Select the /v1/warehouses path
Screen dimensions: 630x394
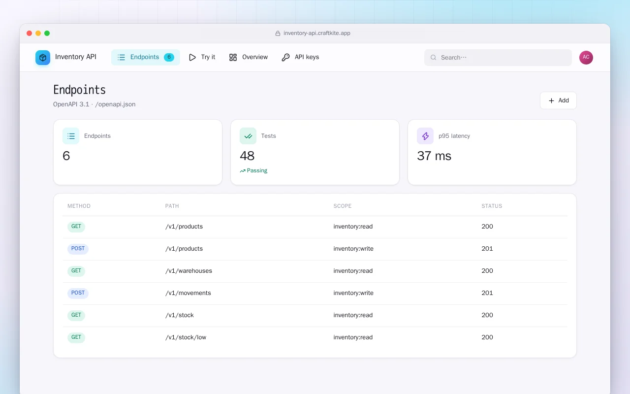pos(189,271)
